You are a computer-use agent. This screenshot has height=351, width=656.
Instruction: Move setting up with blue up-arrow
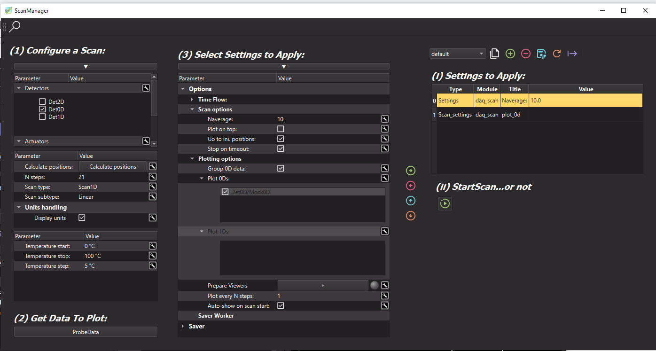coord(411,201)
